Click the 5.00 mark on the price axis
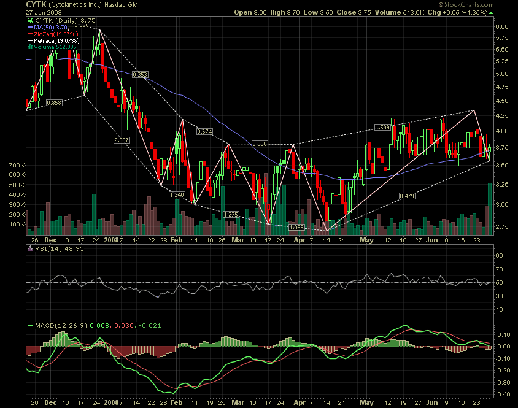The image size is (518, 408). [502, 74]
